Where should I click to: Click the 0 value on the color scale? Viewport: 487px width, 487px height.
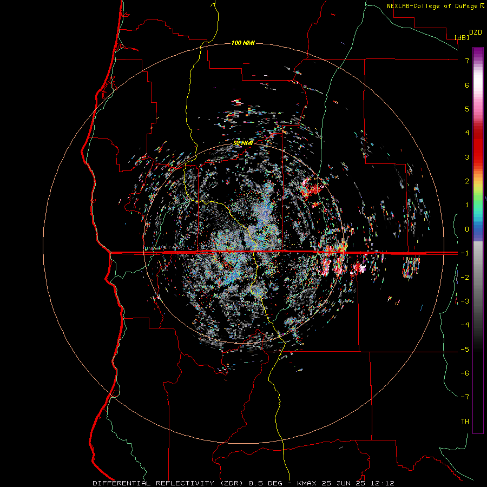click(x=467, y=229)
